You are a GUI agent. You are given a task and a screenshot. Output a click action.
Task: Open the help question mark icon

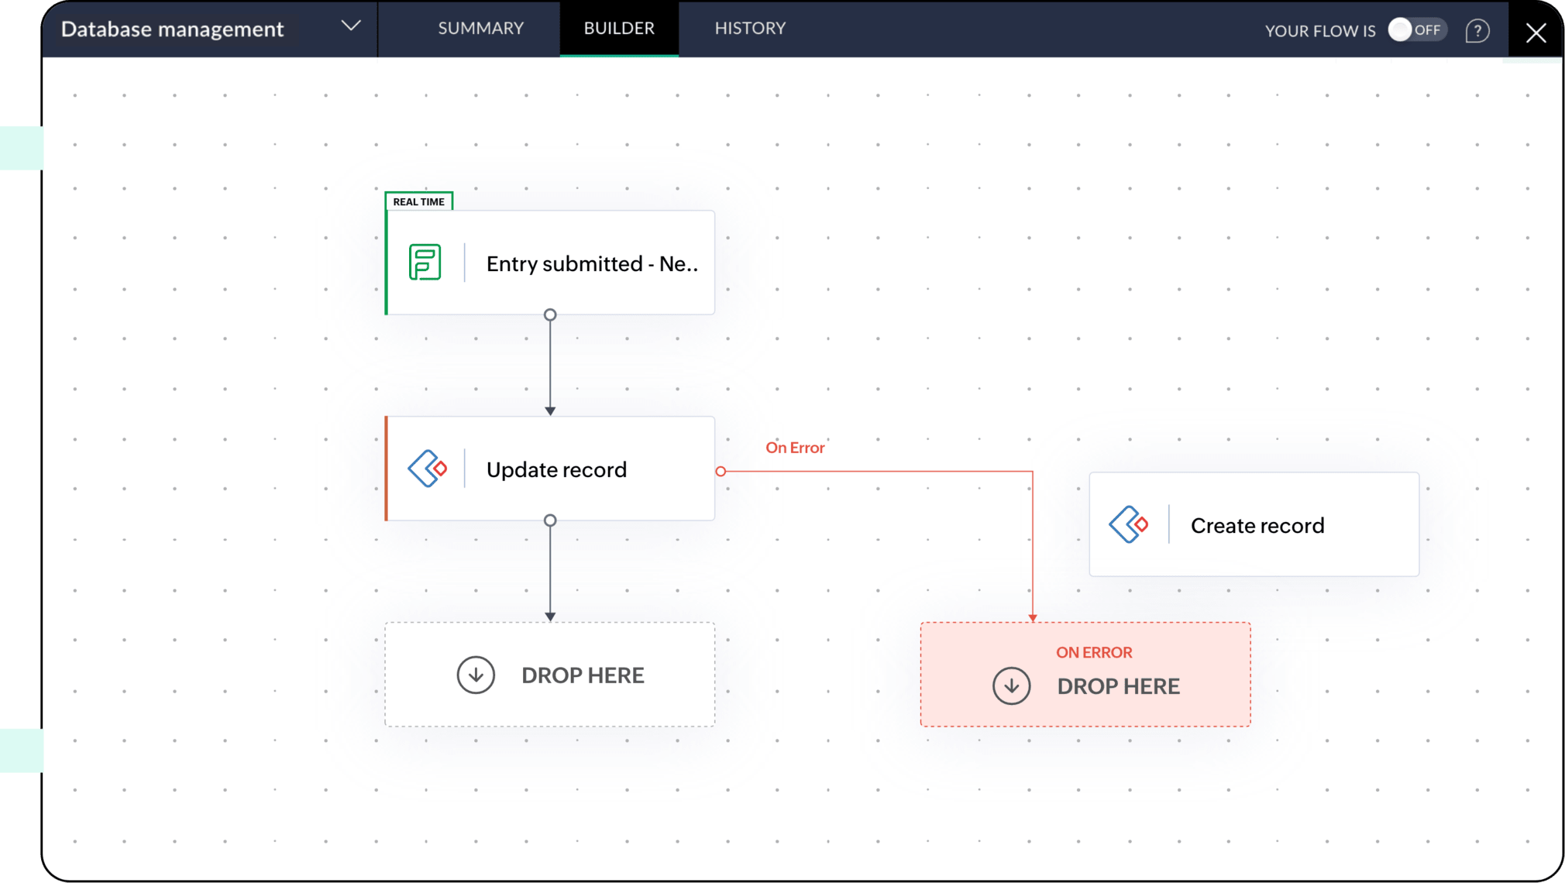pyautogui.click(x=1477, y=30)
